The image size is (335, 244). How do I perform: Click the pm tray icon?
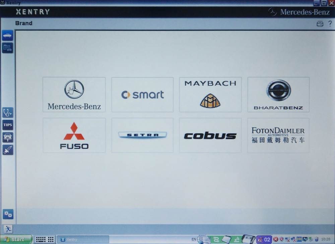coord(299,239)
